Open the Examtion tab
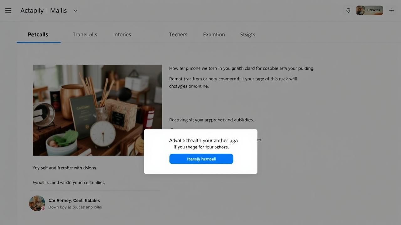401x225 pixels. [214, 34]
